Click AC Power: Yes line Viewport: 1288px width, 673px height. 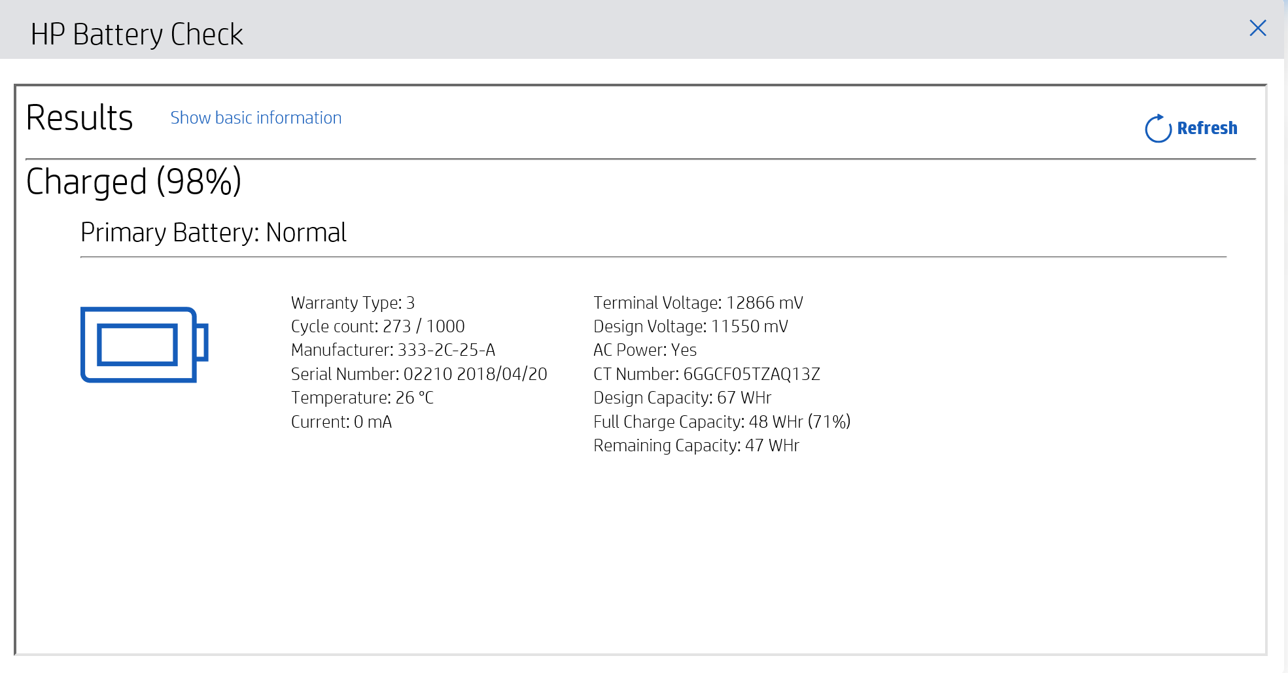pos(645,350)
